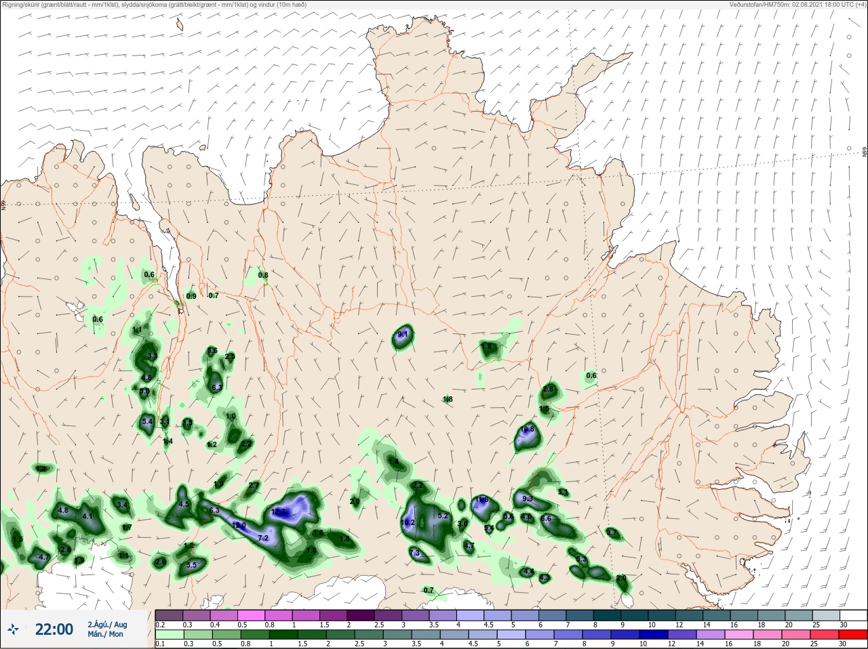The width and height of the screenshot is (868, 649).
Task: Click the 9.1 precipitation value on the map
Action: (402, 334)
